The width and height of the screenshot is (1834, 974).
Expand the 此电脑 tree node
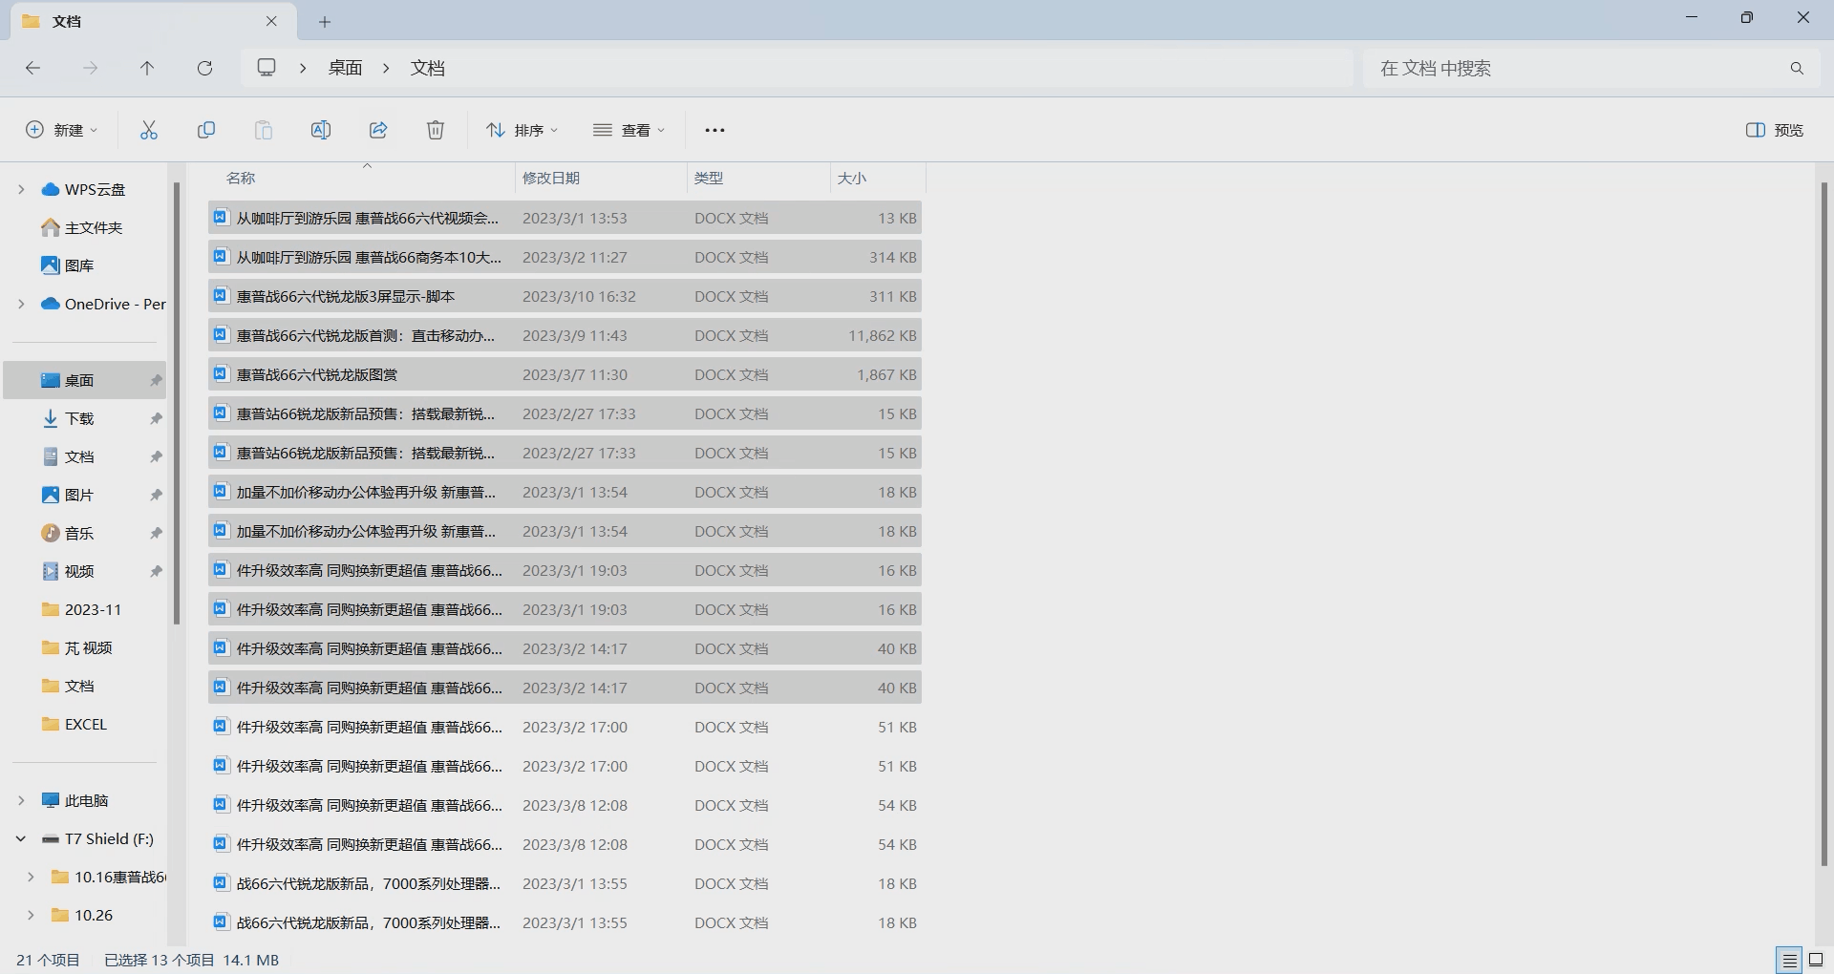point(21,800)
